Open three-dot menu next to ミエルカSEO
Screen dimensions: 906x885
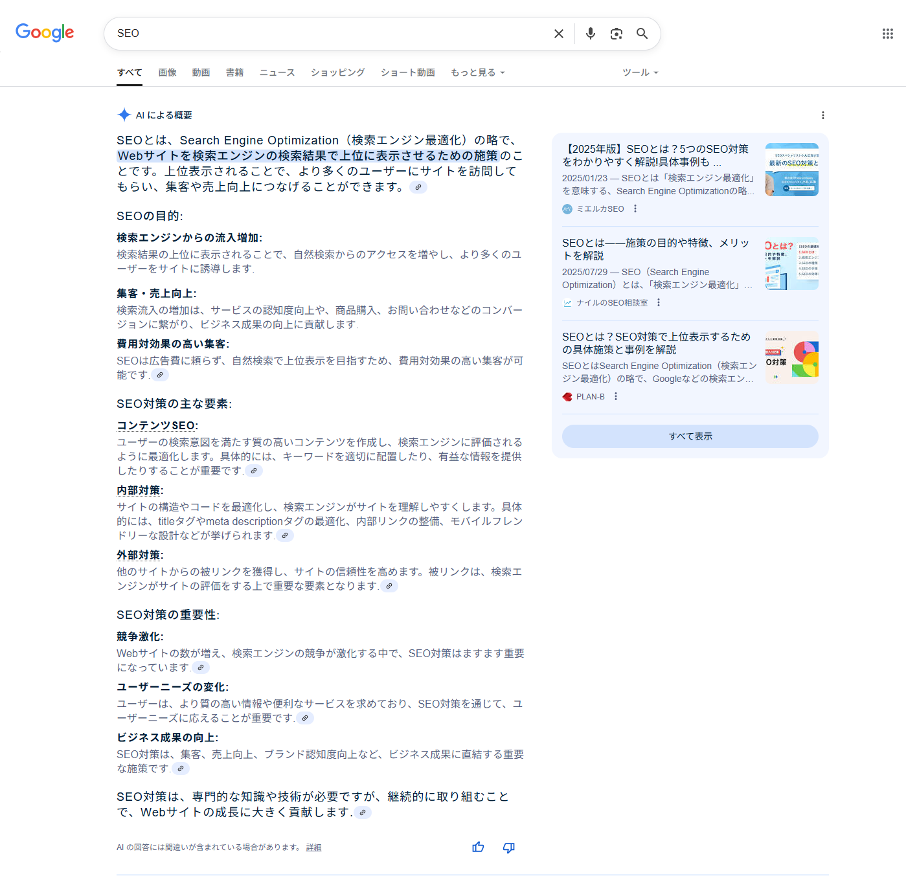(635, 208)
